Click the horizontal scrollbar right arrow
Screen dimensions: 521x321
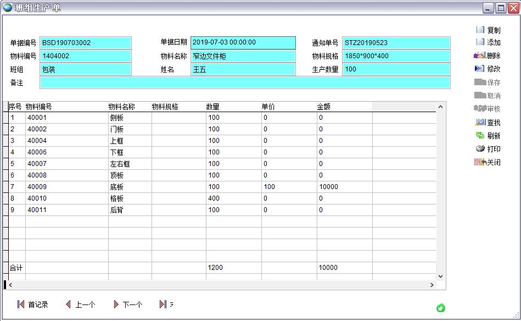(431, 285)
